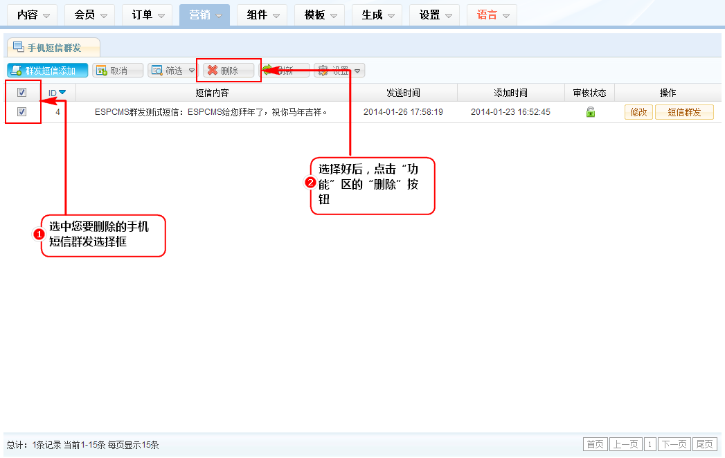This screenshot has width=725, height=458.
Task: Click the 群发短信添加 add button icon
Action: (15, 71)
